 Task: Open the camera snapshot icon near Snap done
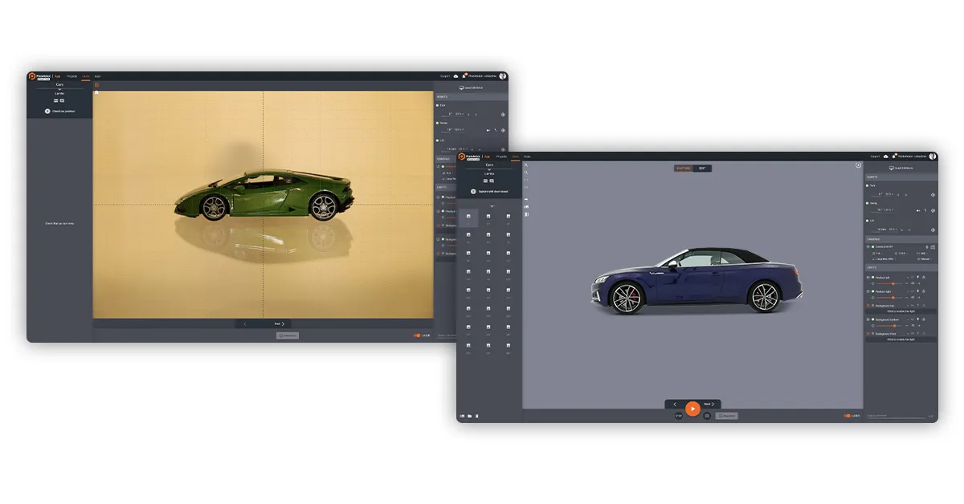pyautogui.click(x=707, y=415)
